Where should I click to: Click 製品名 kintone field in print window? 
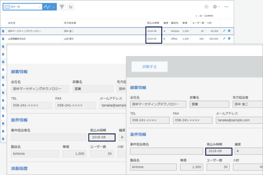(x=153, y=167)
